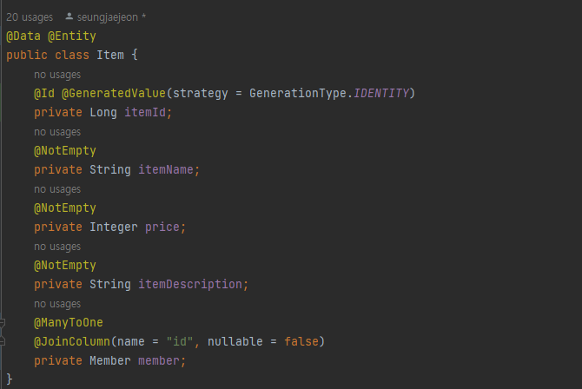
Task: Click no usages hint above member
Action: [57, 304]
